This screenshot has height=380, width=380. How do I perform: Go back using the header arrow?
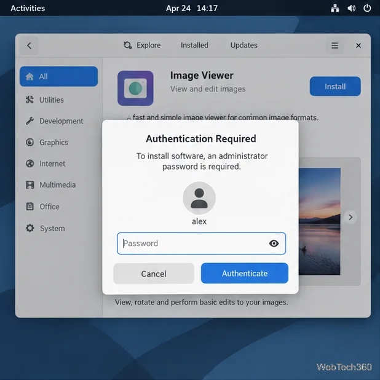click(x=29, y=46)
